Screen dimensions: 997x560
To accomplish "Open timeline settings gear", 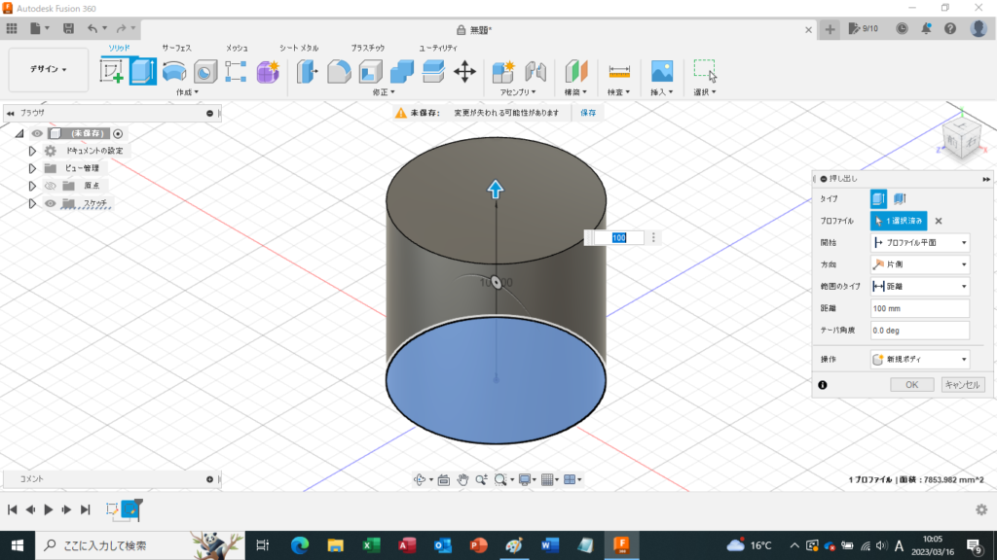I will 981,509.
